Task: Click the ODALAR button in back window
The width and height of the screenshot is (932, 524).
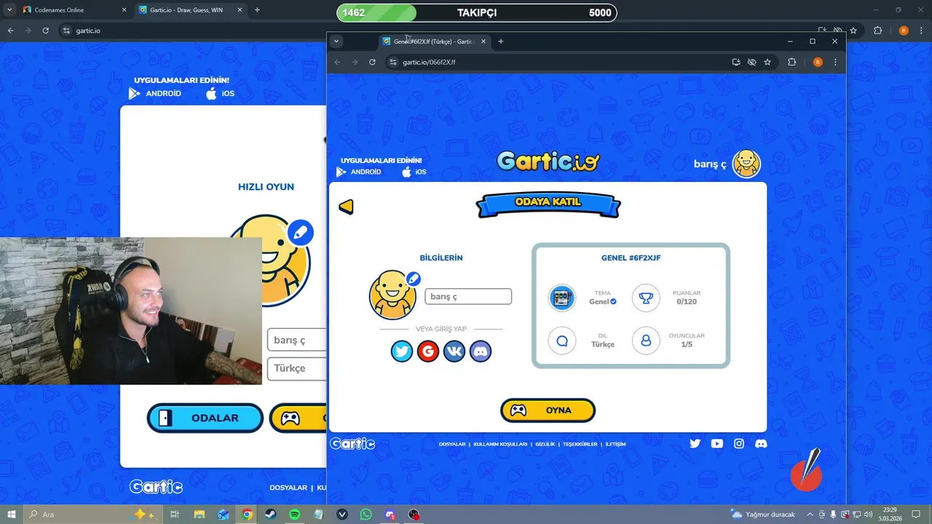Action: point(205,418)
